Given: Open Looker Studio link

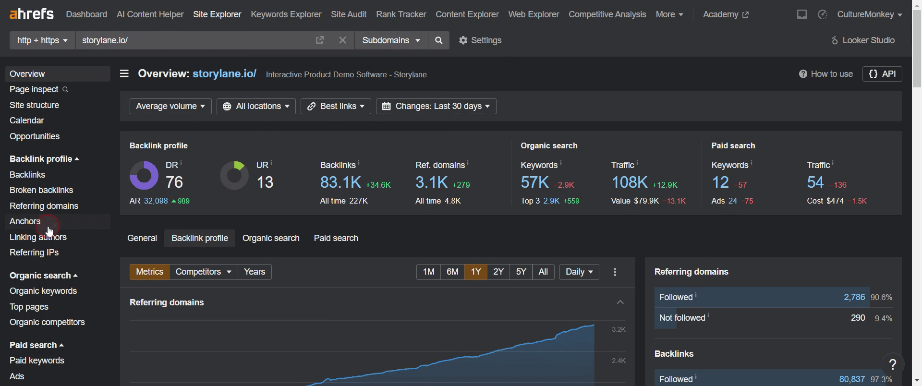Looking at the screenshot, I should (863, 40).
